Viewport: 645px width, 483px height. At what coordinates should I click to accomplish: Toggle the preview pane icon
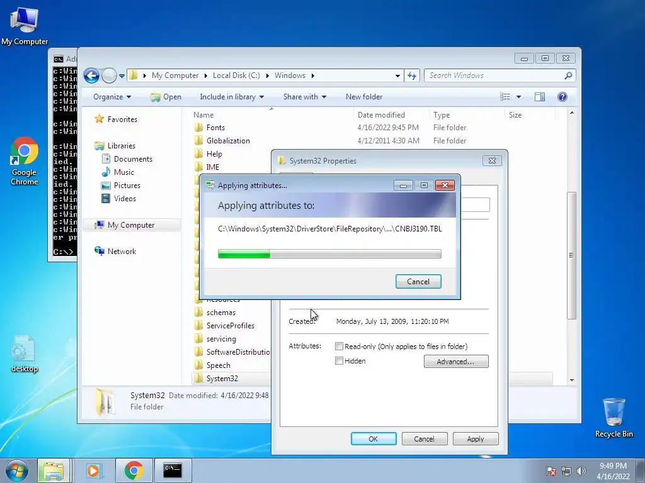click(x=540, y=97)
